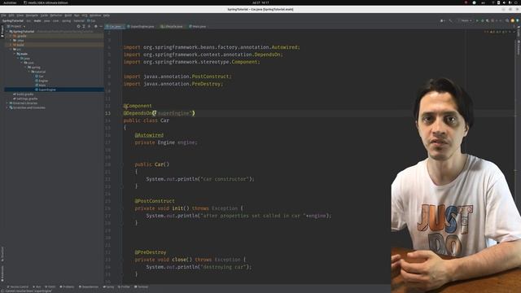Open the system volume icon
The width and height of the screenshot is (521, 293).
(x=504, y=2)
